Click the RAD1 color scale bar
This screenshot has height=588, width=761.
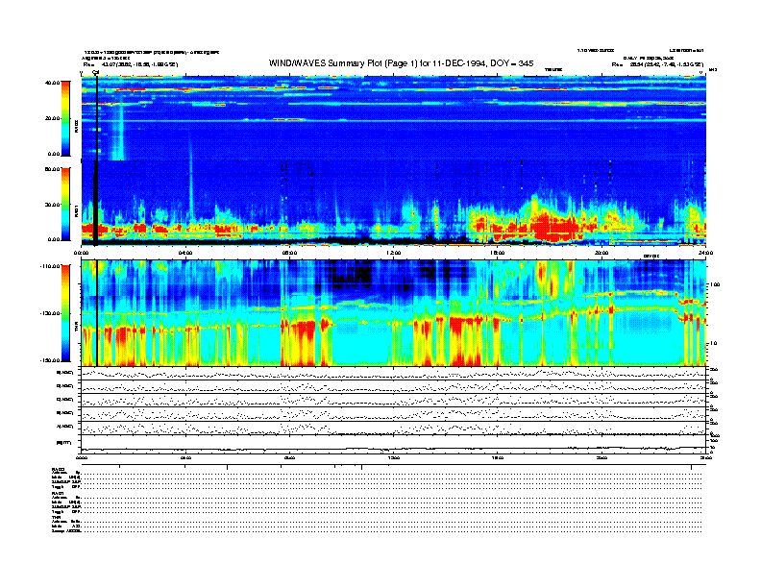click(x=65, y=204)
